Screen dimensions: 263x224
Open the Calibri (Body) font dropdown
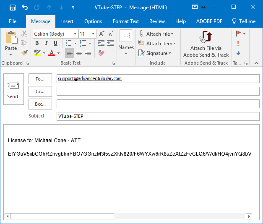(x=75, y=34)
